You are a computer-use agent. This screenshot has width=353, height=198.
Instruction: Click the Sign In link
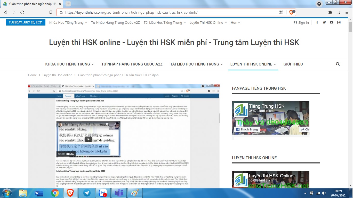coord(301,22)
